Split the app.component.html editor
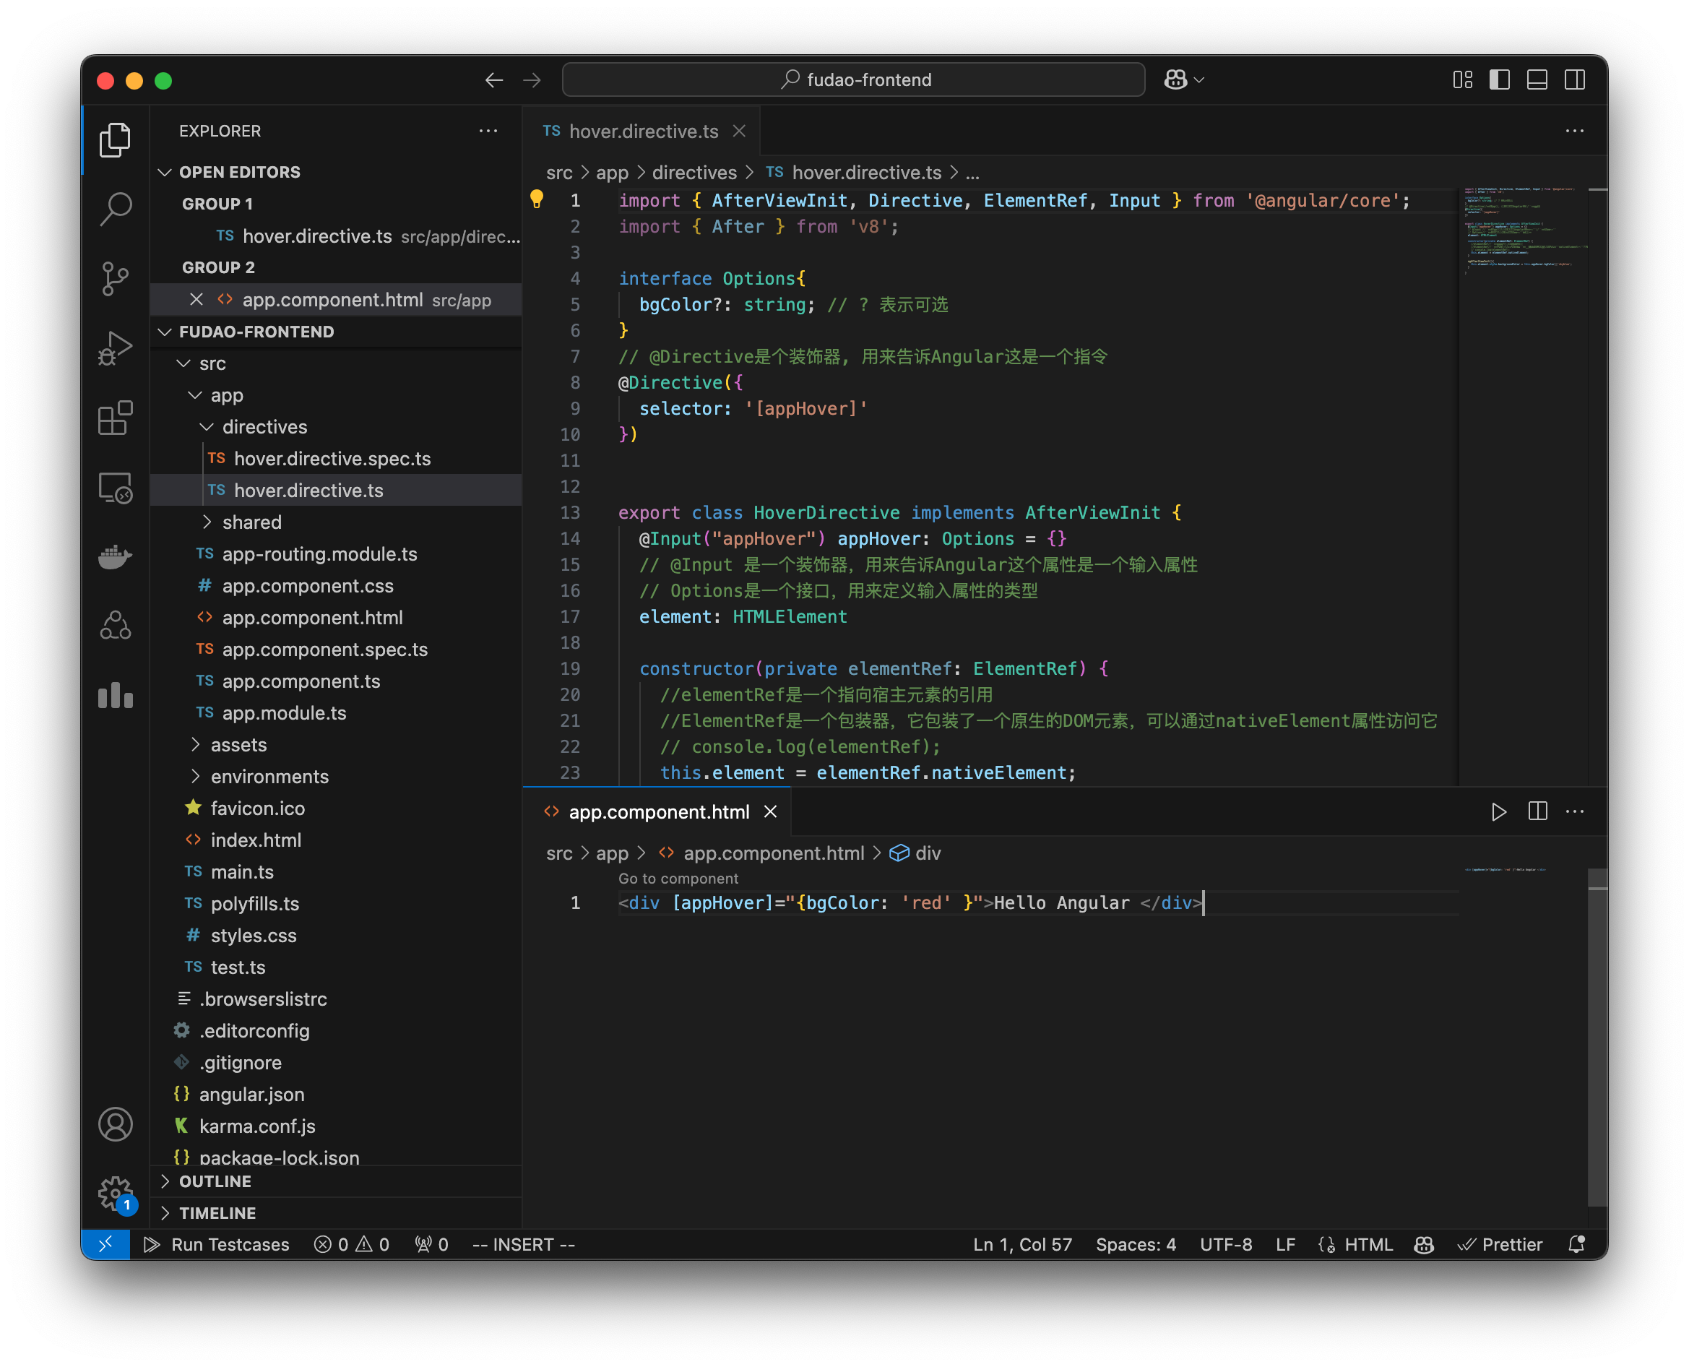1689x1367 pixels. [1537, 812]
